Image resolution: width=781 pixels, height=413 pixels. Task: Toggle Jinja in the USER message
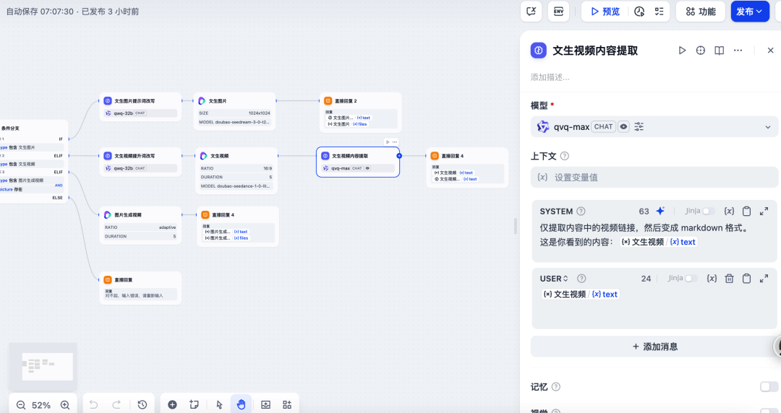[x=691, y=278]
